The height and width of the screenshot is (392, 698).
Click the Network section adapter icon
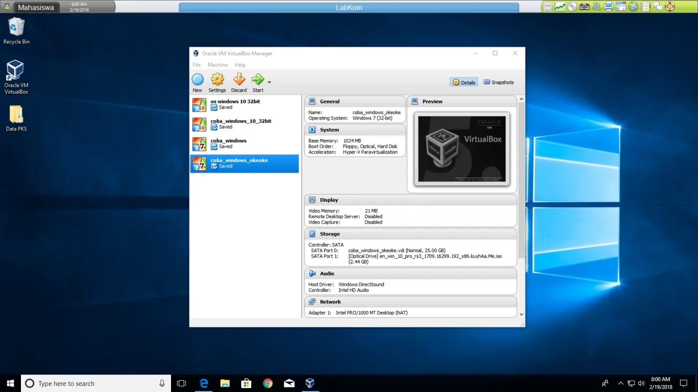coord(312,302)
